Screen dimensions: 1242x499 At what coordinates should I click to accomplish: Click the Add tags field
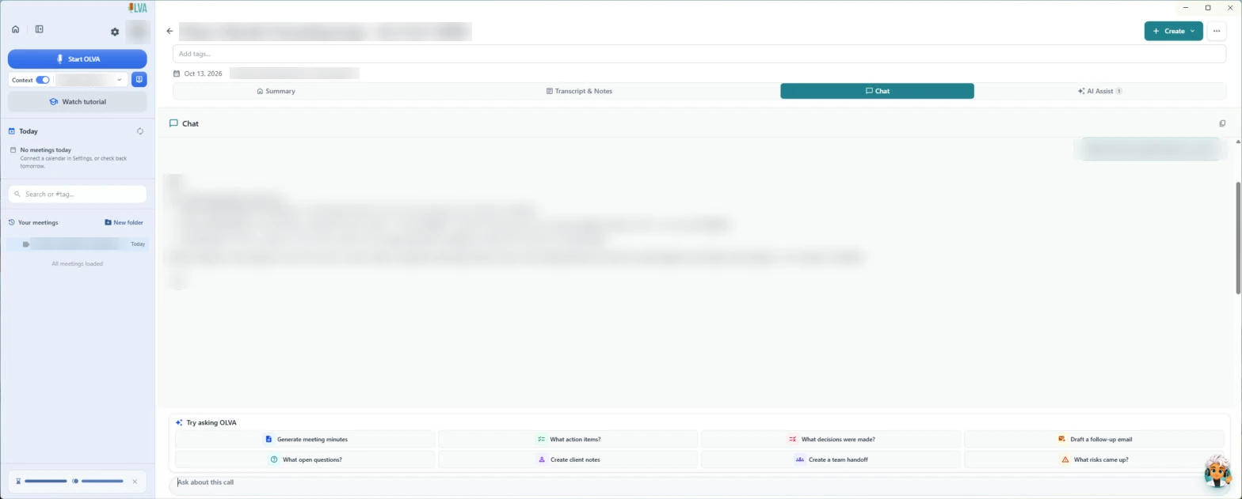tap(699, 54)
